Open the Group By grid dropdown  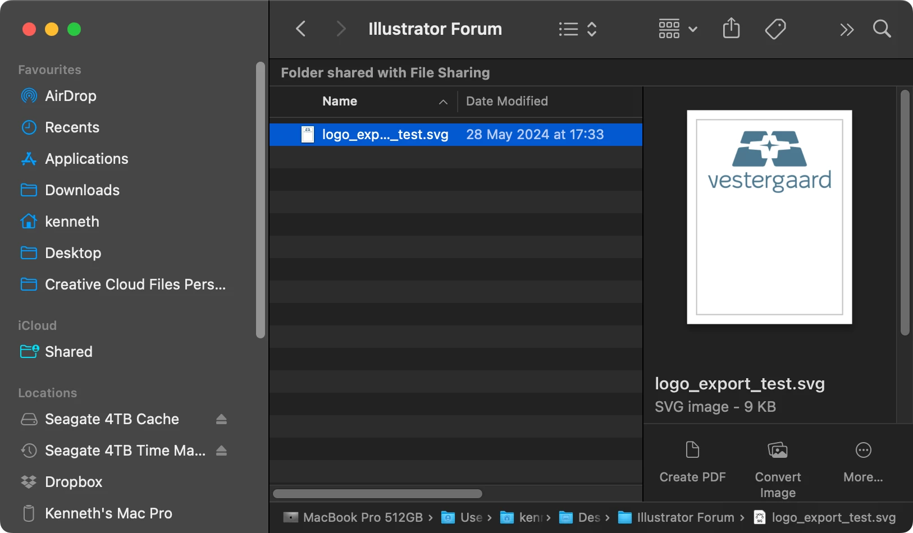[x=678, y=29]
